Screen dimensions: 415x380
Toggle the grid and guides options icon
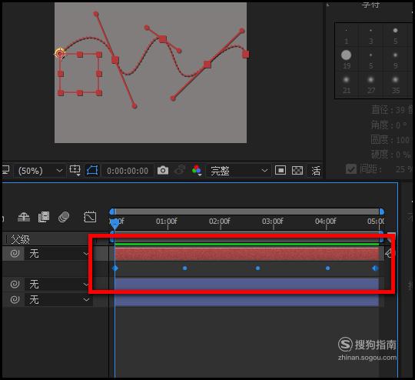point(75,171)
